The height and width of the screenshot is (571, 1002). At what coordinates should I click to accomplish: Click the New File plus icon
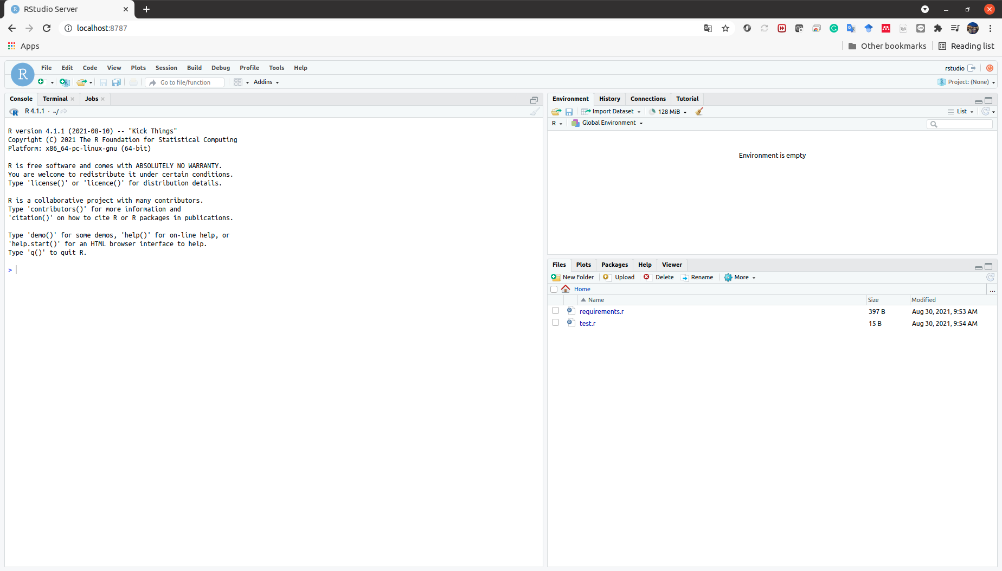[x=41, y=82]
